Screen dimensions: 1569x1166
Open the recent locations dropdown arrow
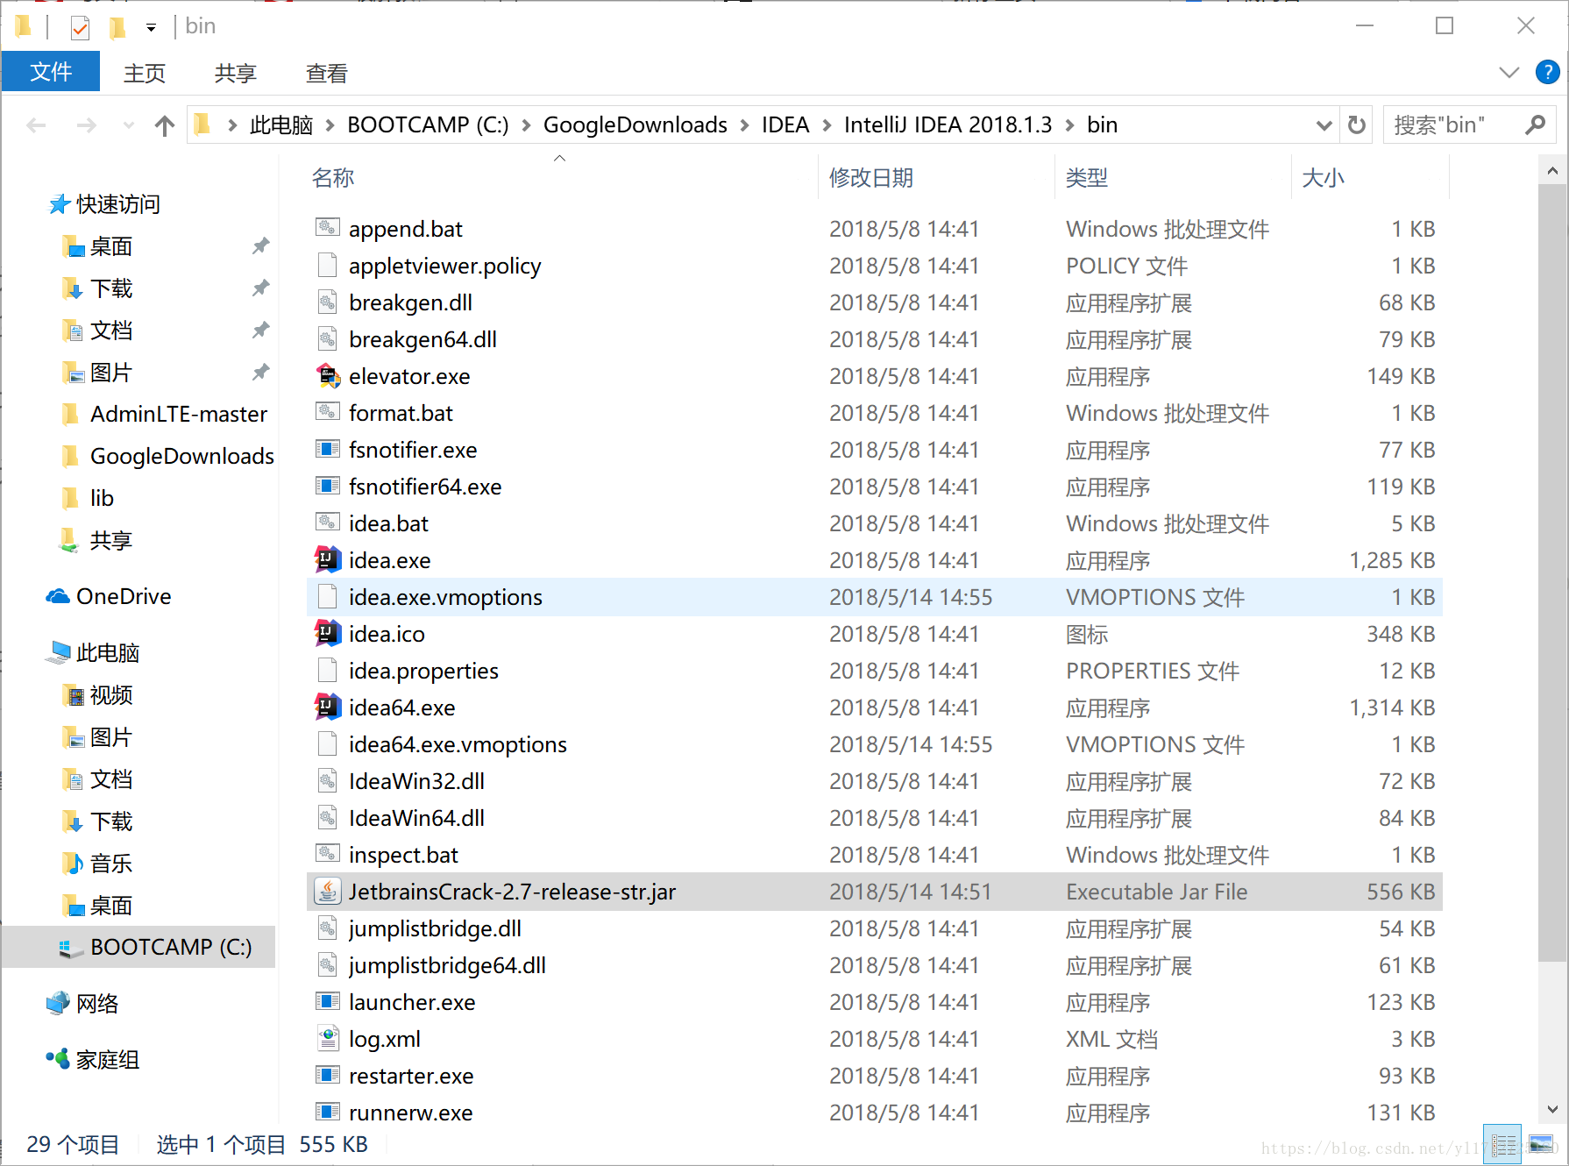(129, 125)
